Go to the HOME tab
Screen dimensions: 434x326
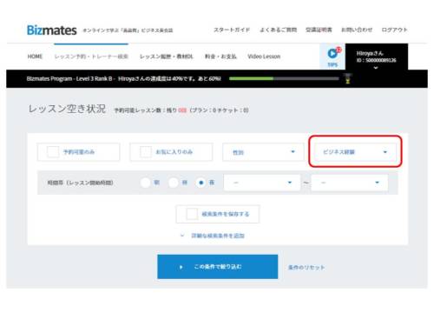(35, 57)
